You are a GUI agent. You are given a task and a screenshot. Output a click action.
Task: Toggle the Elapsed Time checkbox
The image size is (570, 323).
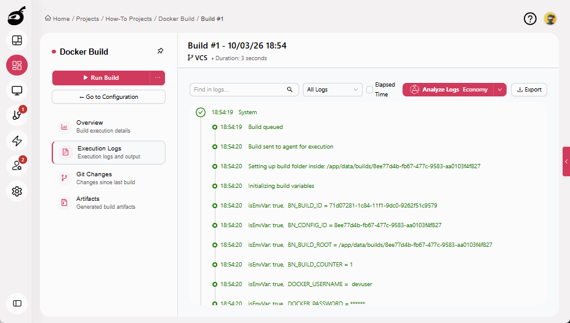[369, 90]
